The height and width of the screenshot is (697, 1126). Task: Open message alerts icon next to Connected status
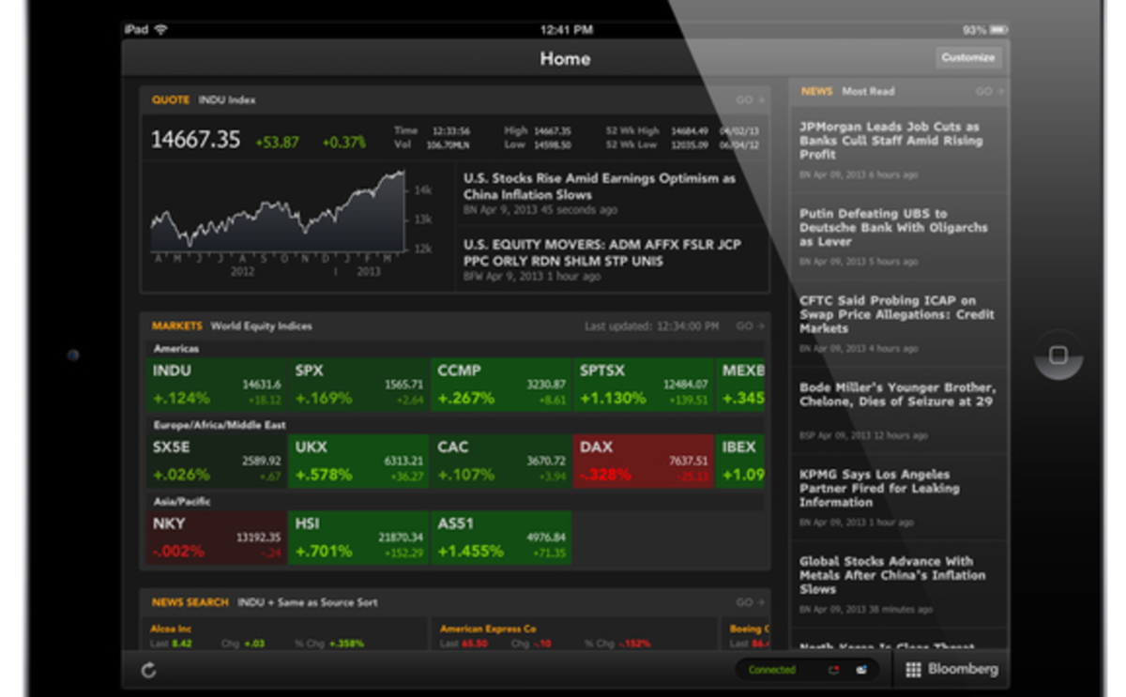pos(831,670)
